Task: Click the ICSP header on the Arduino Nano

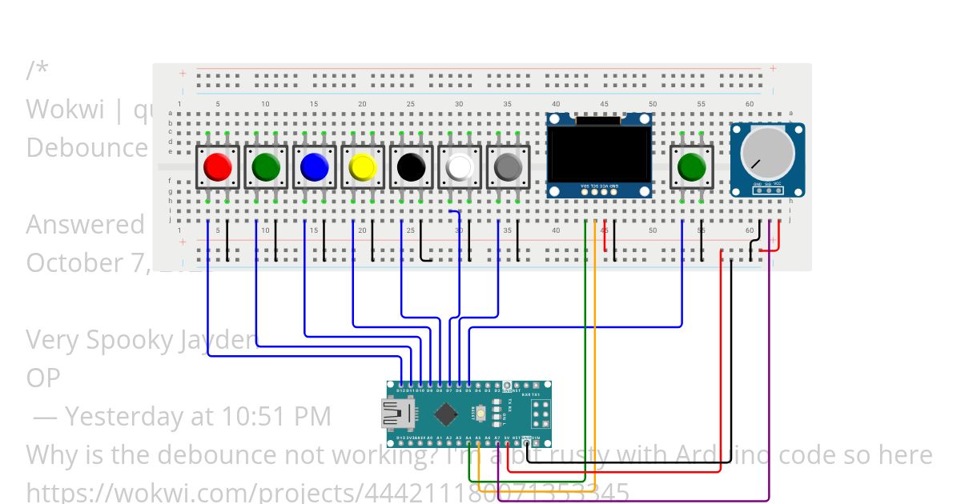Action: (x=538, y=414)
